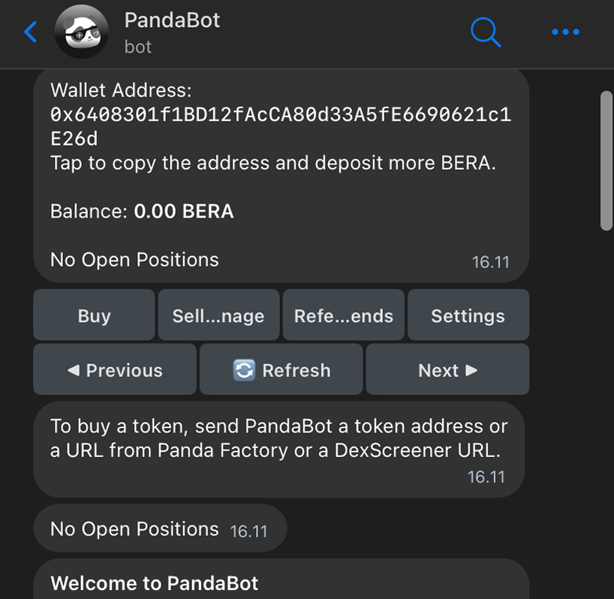Open the three-dot more options menu

click(565, 32)
